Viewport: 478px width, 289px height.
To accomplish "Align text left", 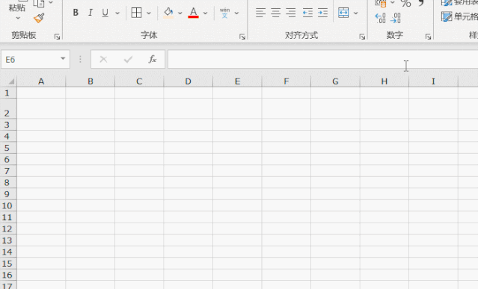I will click(260, 13).
